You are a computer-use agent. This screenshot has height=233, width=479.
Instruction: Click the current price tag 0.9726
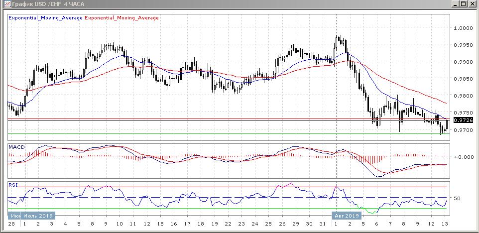click(464, 120)
